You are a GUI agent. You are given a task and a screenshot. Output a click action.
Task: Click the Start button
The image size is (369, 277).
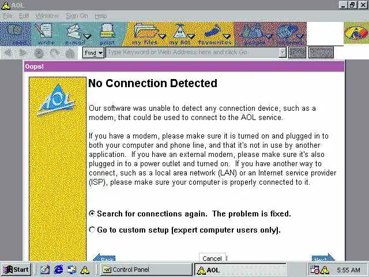[x=16, y=269]
